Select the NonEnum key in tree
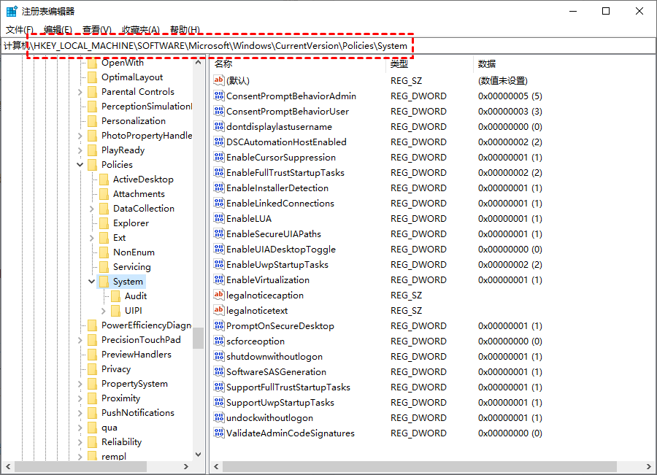657x475 pixels. coord(134,252)
